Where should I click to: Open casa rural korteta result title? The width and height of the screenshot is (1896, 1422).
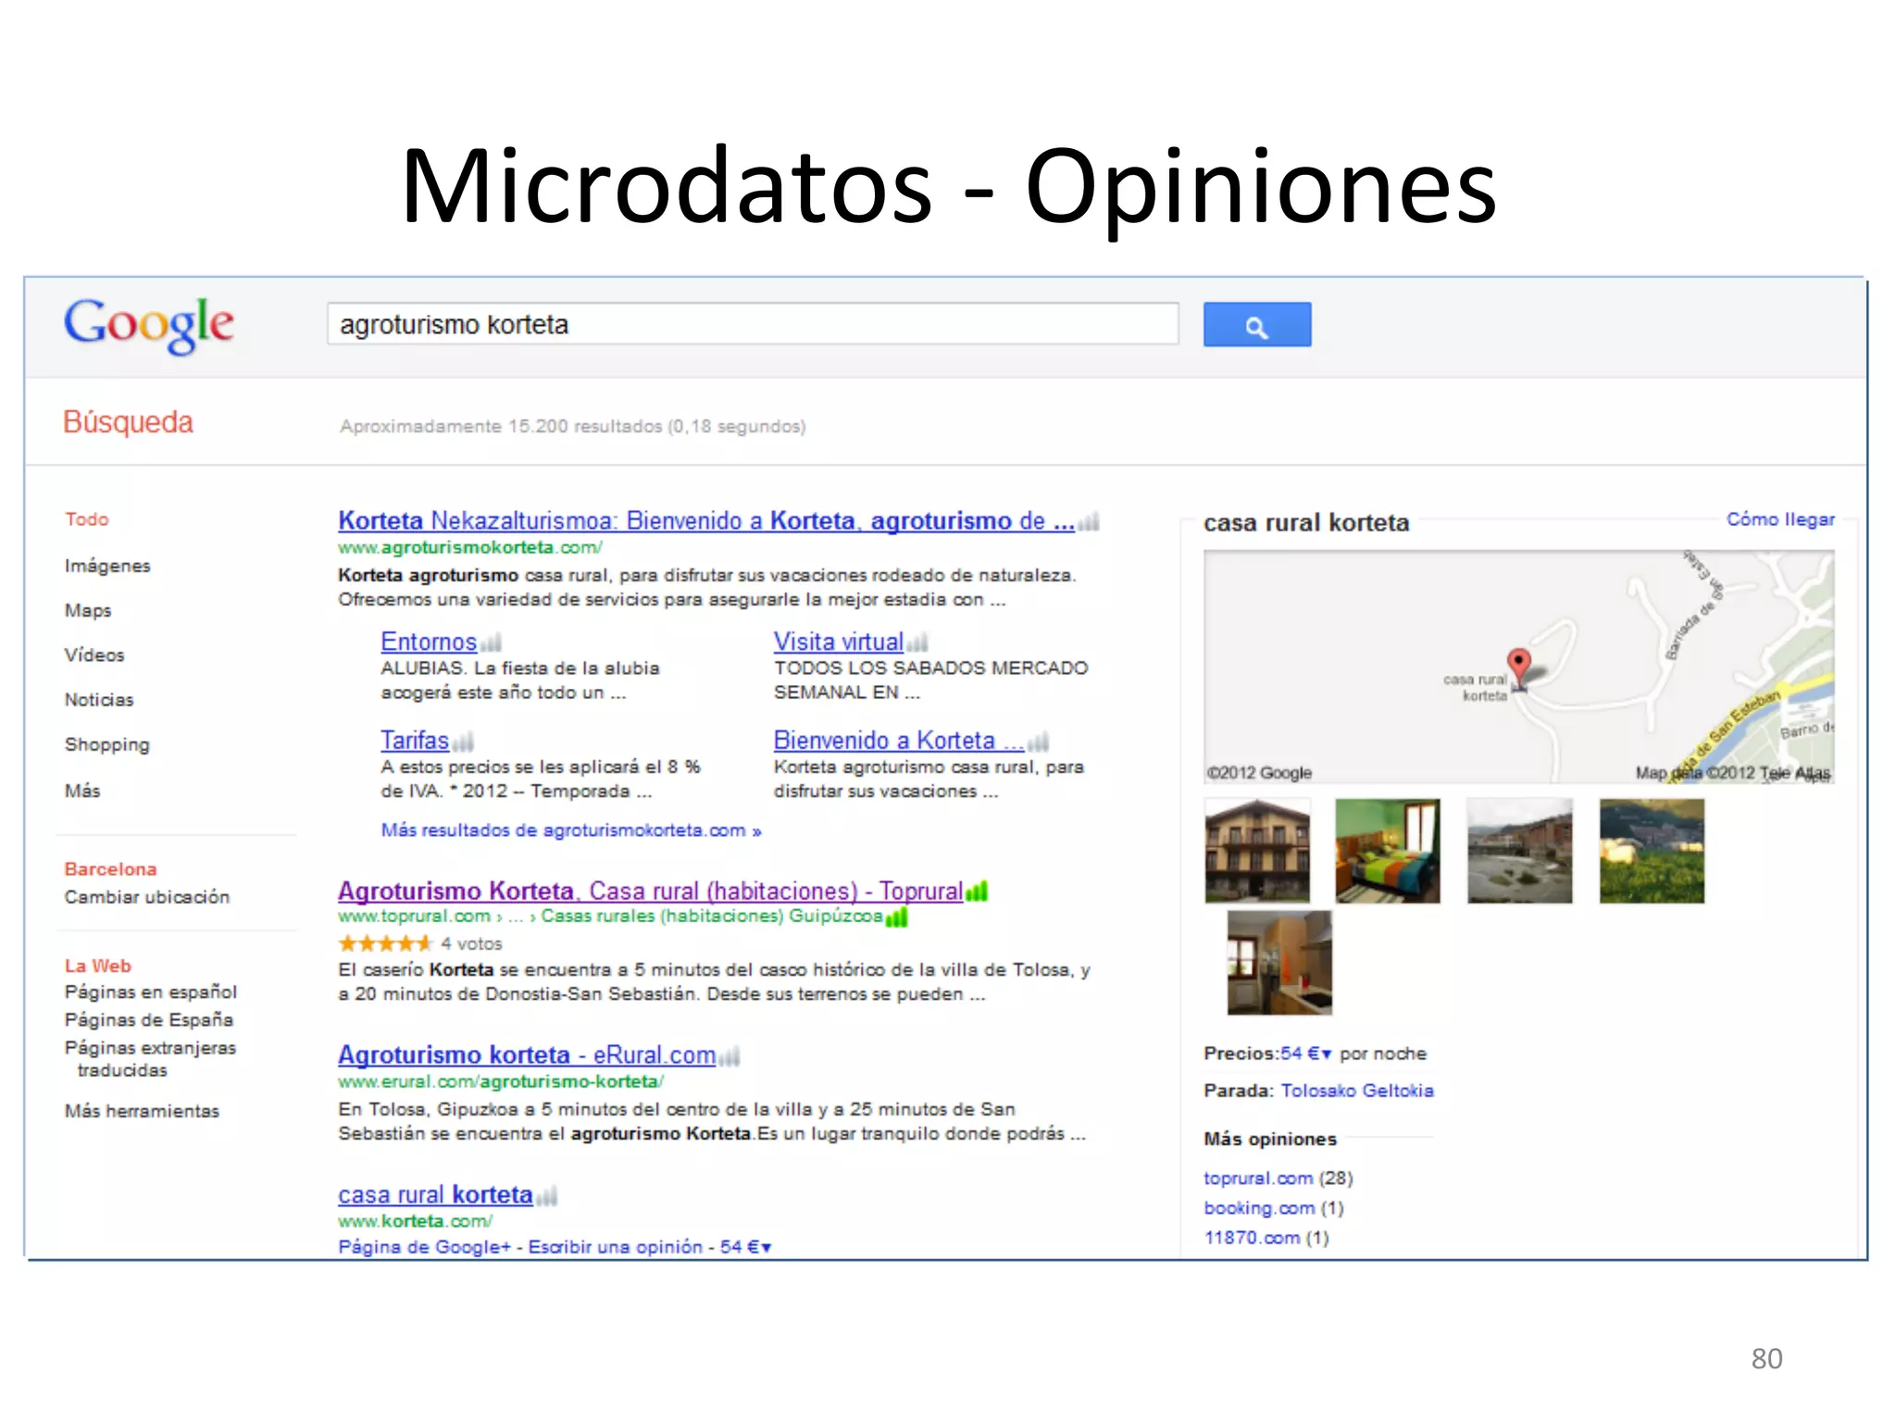click(x=435, y=1195)
